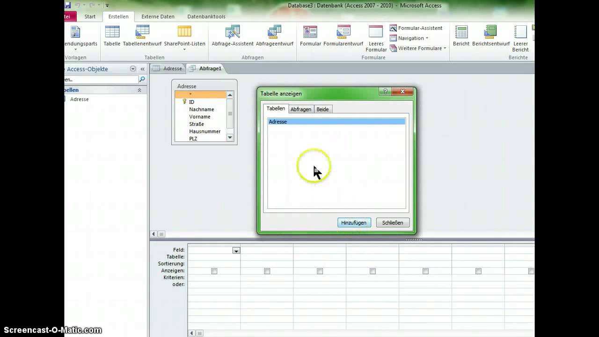Tick the first Anzeigen checkbox

(x=214, y=271)
